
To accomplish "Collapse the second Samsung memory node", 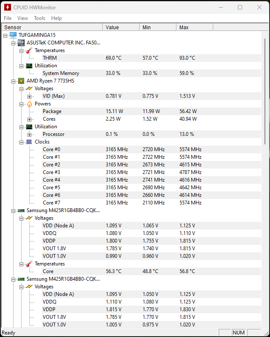I will [13, 279].
